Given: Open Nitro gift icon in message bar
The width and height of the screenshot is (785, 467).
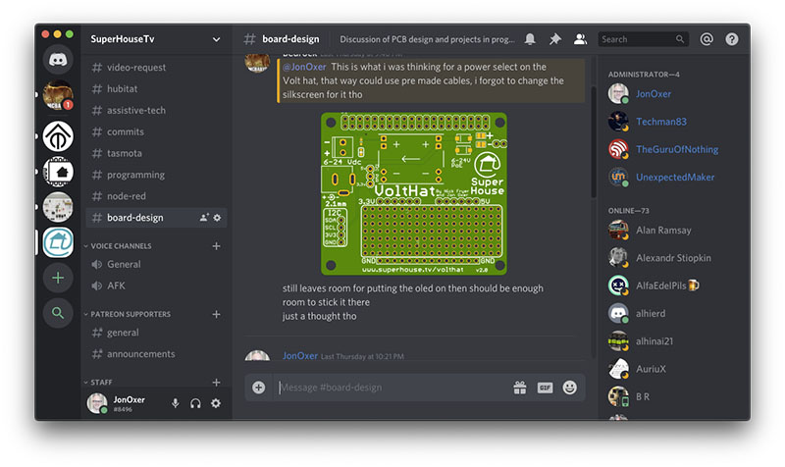Looking at the screenshot, I should tap(520, 388).
